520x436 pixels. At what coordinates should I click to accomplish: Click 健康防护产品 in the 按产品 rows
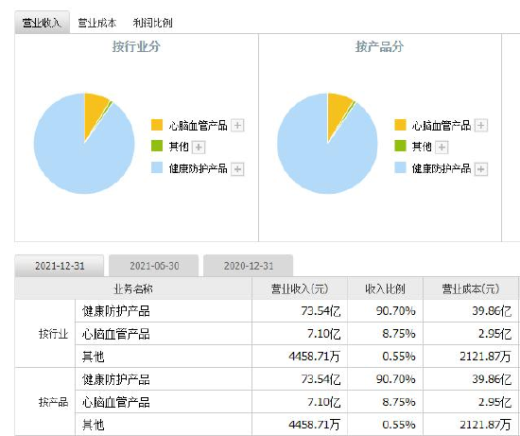(116, 379)
